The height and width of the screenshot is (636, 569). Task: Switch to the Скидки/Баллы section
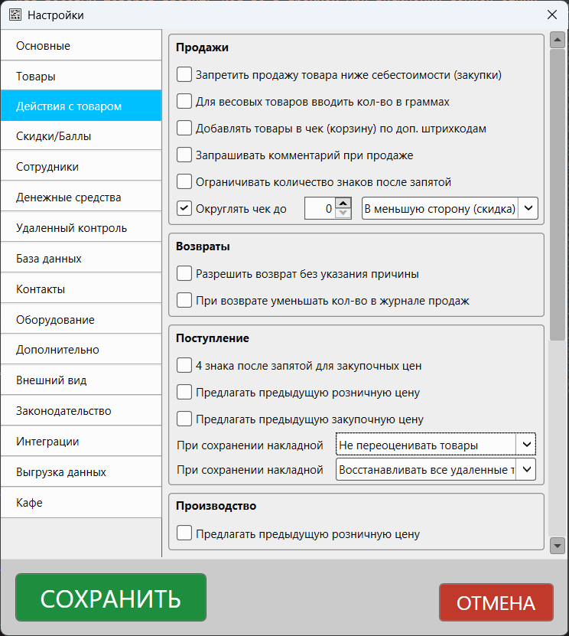[x=81, y=136]
